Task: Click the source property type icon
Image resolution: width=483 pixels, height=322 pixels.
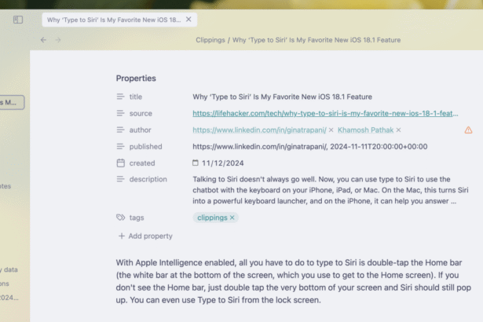Action: pos(120,113)
